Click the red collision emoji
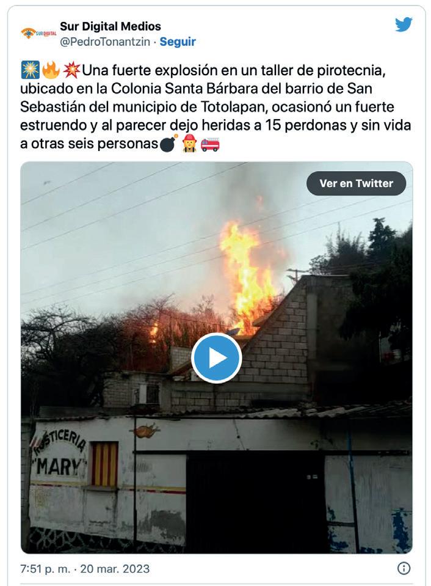The height and width of the screenshot is (586, 431). pos(71,70)
